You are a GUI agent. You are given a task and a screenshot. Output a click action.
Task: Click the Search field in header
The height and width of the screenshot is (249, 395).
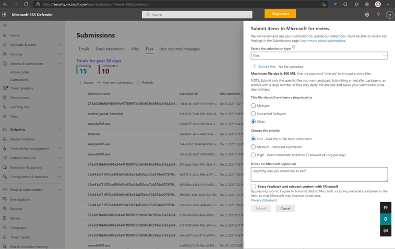coord(197,15)
